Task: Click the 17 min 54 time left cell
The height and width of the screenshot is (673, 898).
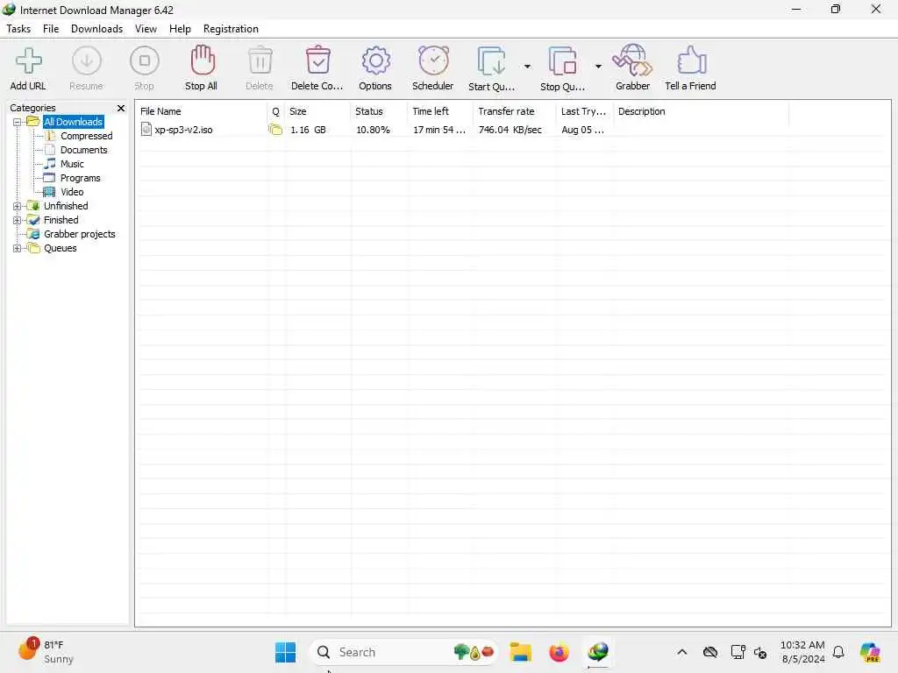Action: click(x=439, y=130)
